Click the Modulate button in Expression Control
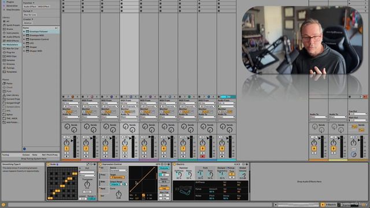Viewport: 370px width, 208px height. [164, 168]
